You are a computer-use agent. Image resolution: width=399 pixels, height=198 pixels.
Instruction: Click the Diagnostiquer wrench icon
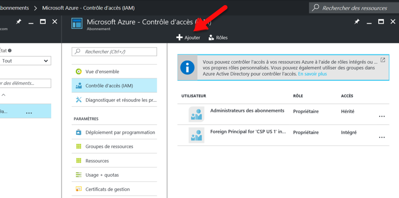pos(79,100)
